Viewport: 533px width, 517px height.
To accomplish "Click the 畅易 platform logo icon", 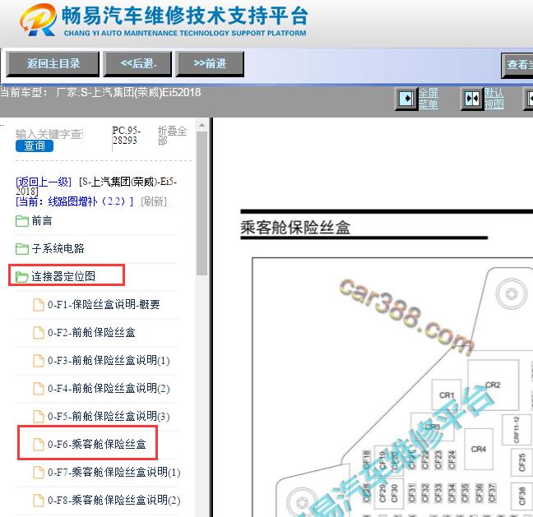I will click(37, 20).
